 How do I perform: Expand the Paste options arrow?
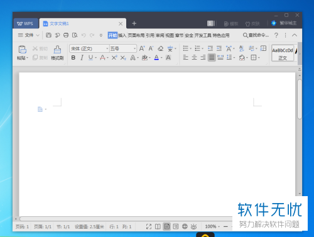click(27, 58)
